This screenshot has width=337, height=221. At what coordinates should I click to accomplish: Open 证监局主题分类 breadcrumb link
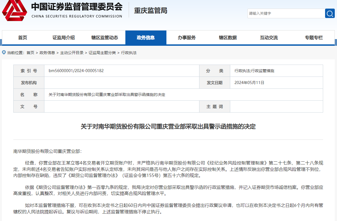(102, 53)
